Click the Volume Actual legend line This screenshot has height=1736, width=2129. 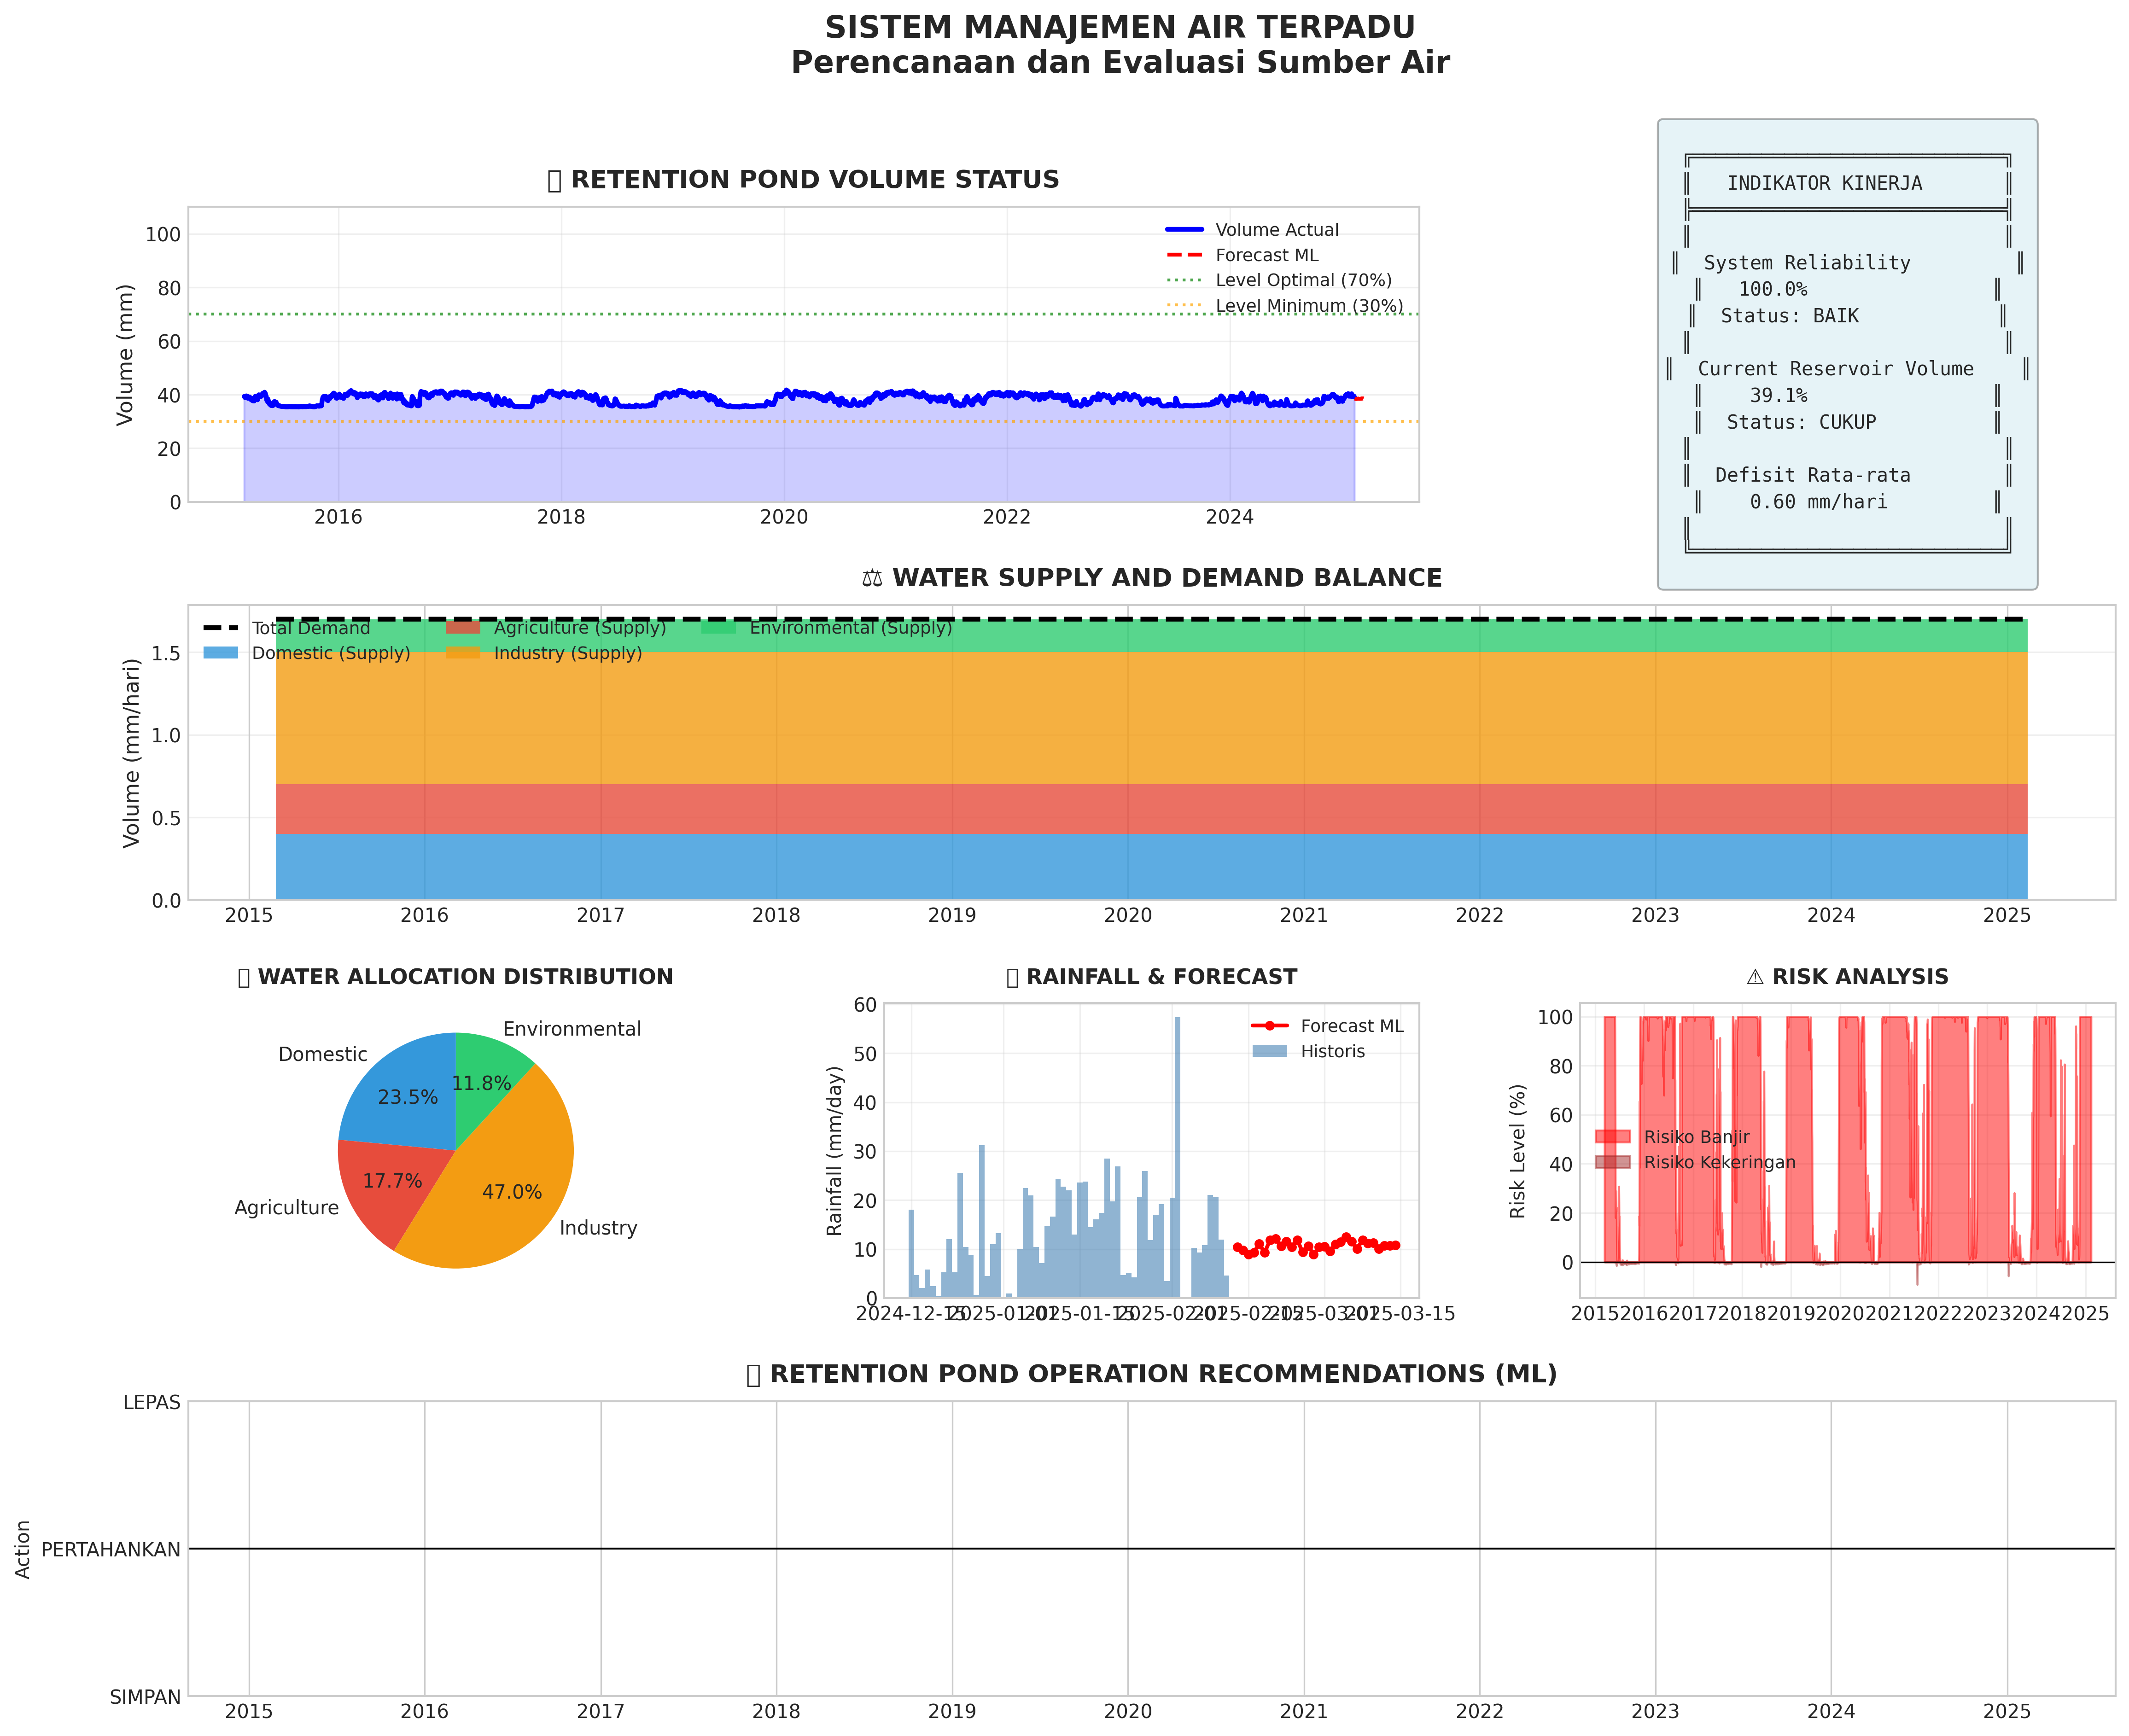(x=1184, y=230)
